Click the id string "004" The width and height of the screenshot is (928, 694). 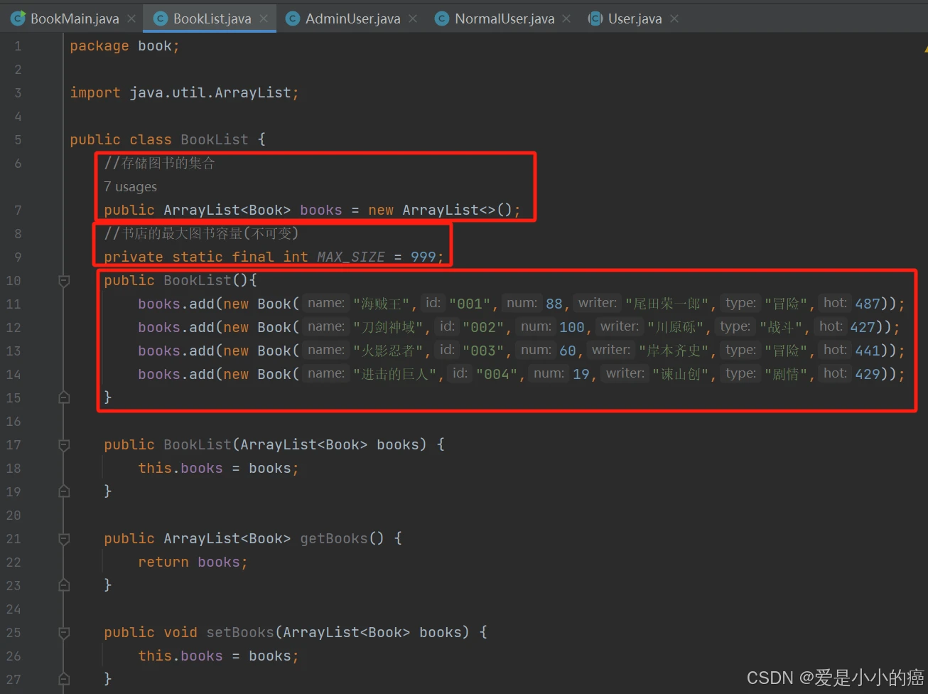(497, 375)
